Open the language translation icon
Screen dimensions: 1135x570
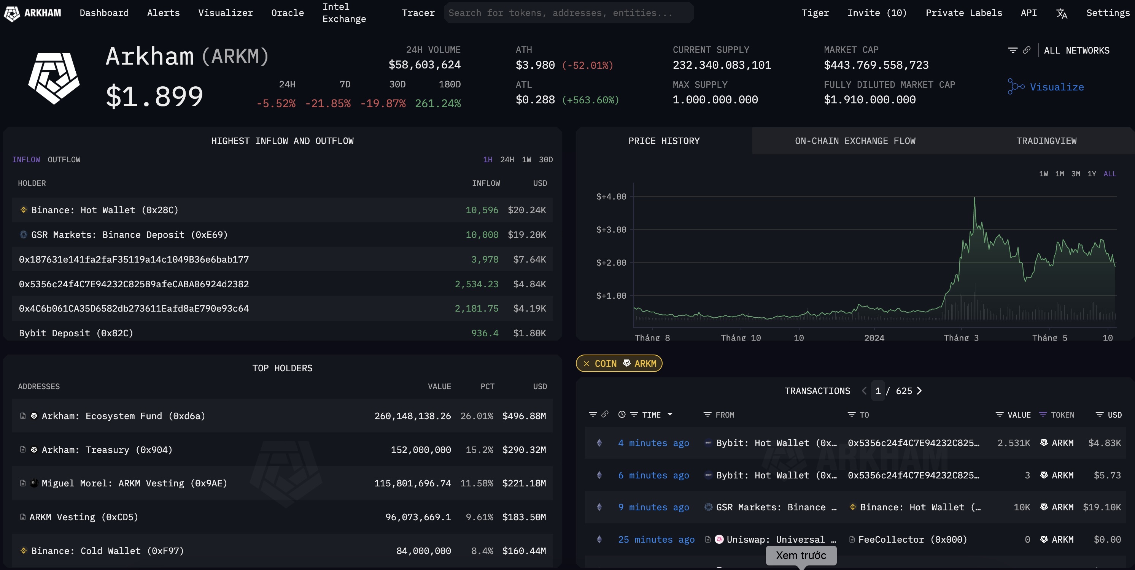[x=1062, y=14]
